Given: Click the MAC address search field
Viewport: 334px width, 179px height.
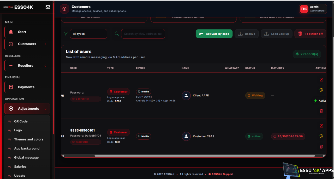Looking at the screenshot, I should click(x=143, y=34).
